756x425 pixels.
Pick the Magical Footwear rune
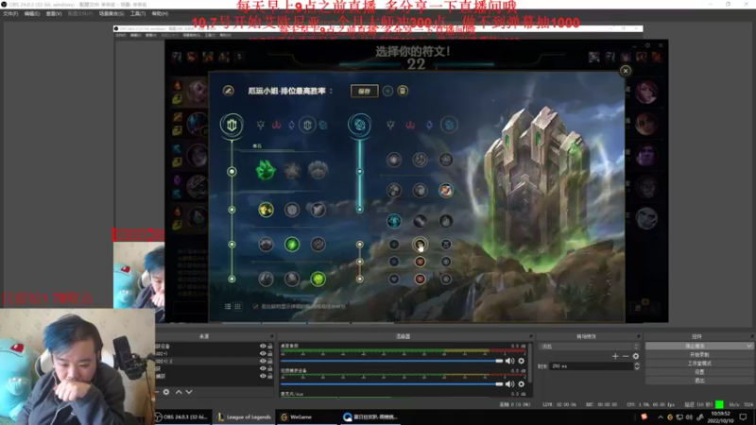coord(420,160)
